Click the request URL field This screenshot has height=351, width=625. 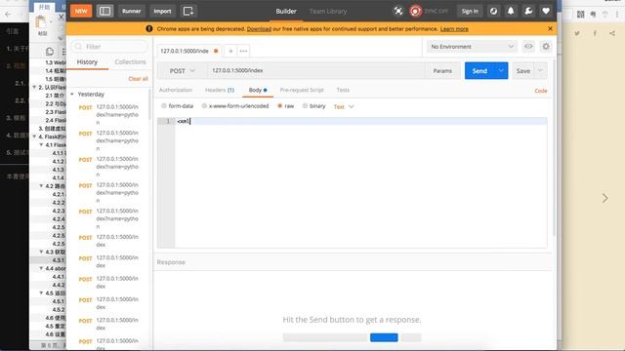(316, 70)
